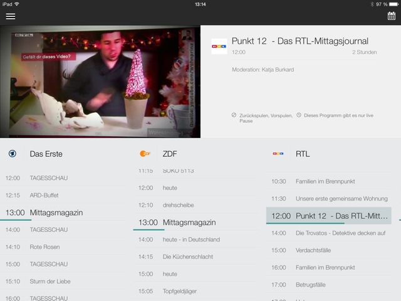Select Mittagsmagazin at 13:00 on ZDF
Image resolution: width=401 pixels, height=301 pixels.
pos(189,222)
